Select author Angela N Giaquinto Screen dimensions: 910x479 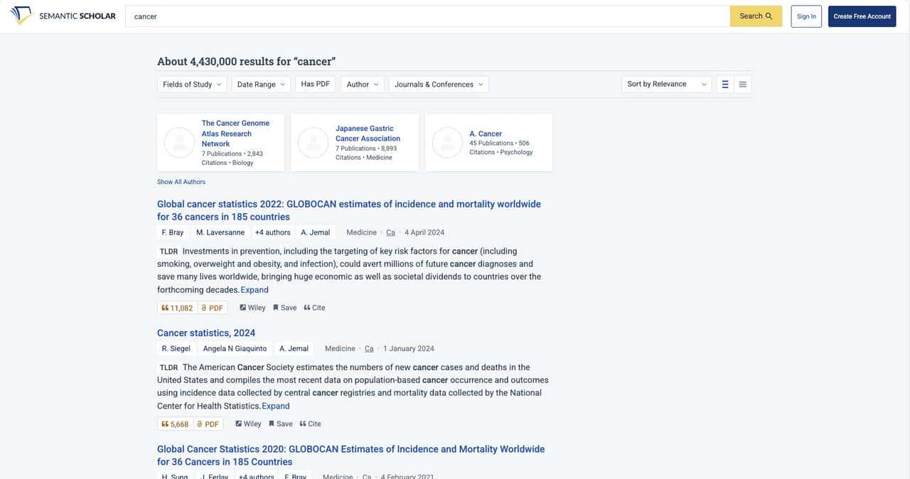(235, 349)
